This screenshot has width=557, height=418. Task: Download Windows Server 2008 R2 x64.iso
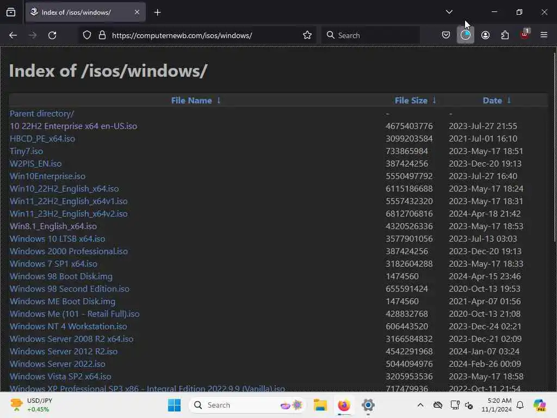71,339
